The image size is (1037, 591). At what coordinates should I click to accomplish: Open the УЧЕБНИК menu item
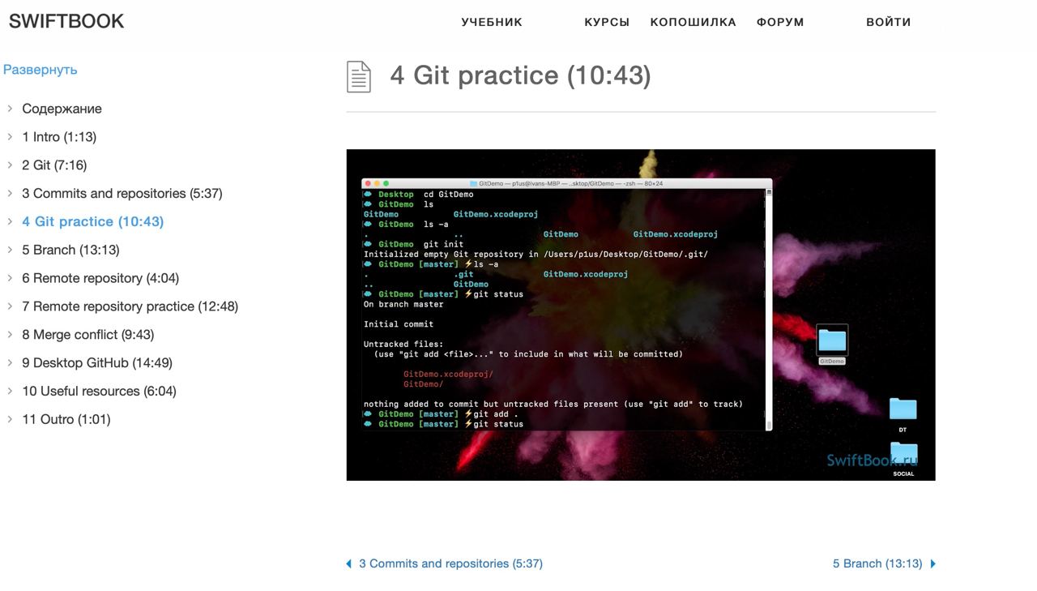492,22
